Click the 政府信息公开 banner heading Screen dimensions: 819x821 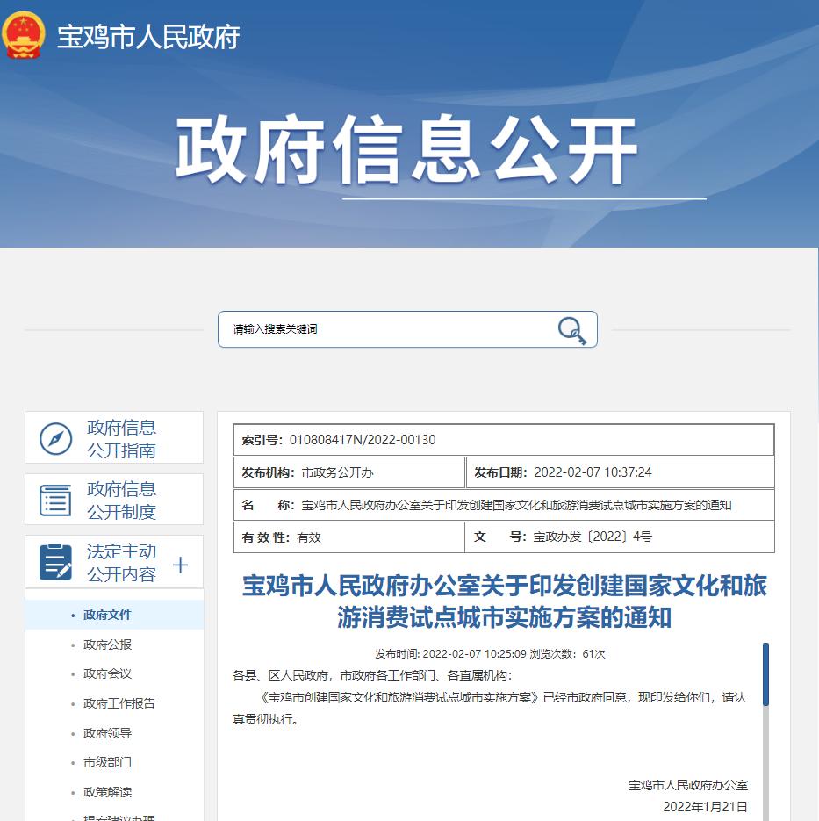click(406, 150)
